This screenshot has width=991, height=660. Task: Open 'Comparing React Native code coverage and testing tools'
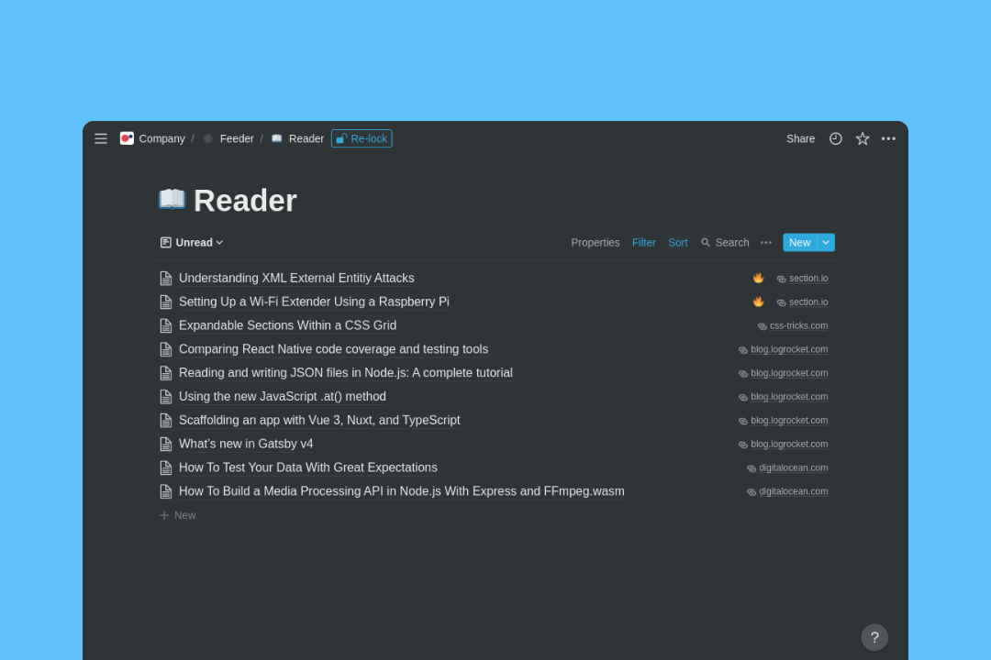tap(333, 349)
